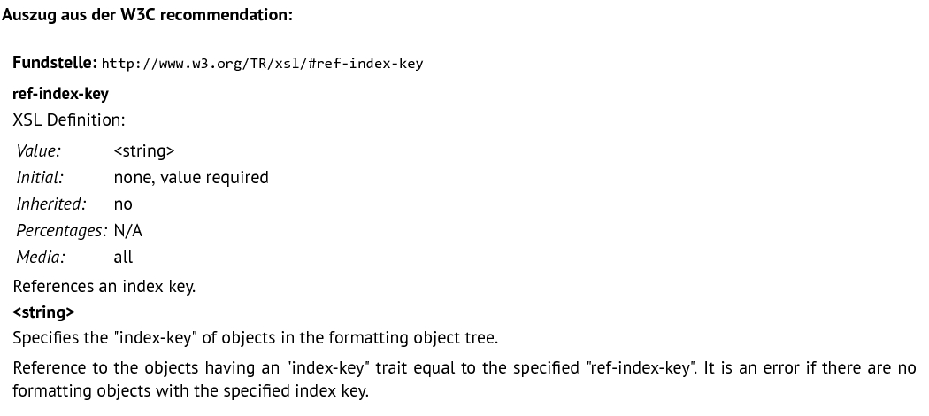Click the bold 'ref-index-key' heading
This screenshot has width=929, height=416.
(x=60, y=94)
